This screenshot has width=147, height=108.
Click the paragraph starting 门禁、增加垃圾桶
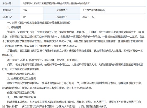73,67
